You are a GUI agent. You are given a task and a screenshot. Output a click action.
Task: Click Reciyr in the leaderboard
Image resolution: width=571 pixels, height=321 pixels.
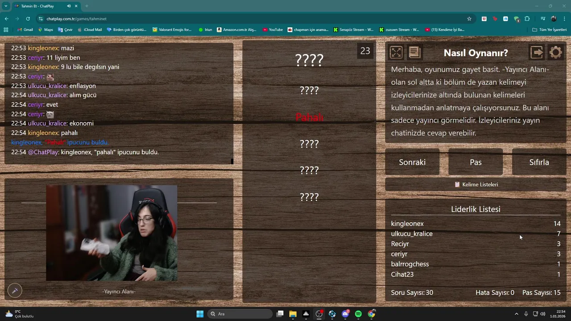[400, 244]
